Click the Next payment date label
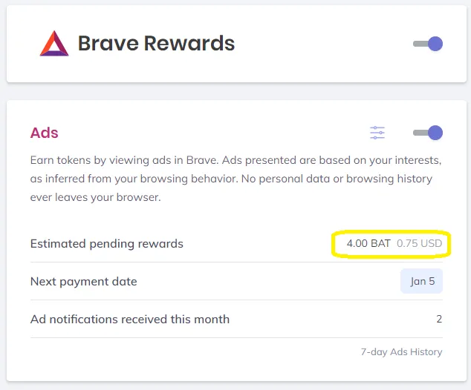Viewport: 471px width, 390px height. tap(83, 282)
